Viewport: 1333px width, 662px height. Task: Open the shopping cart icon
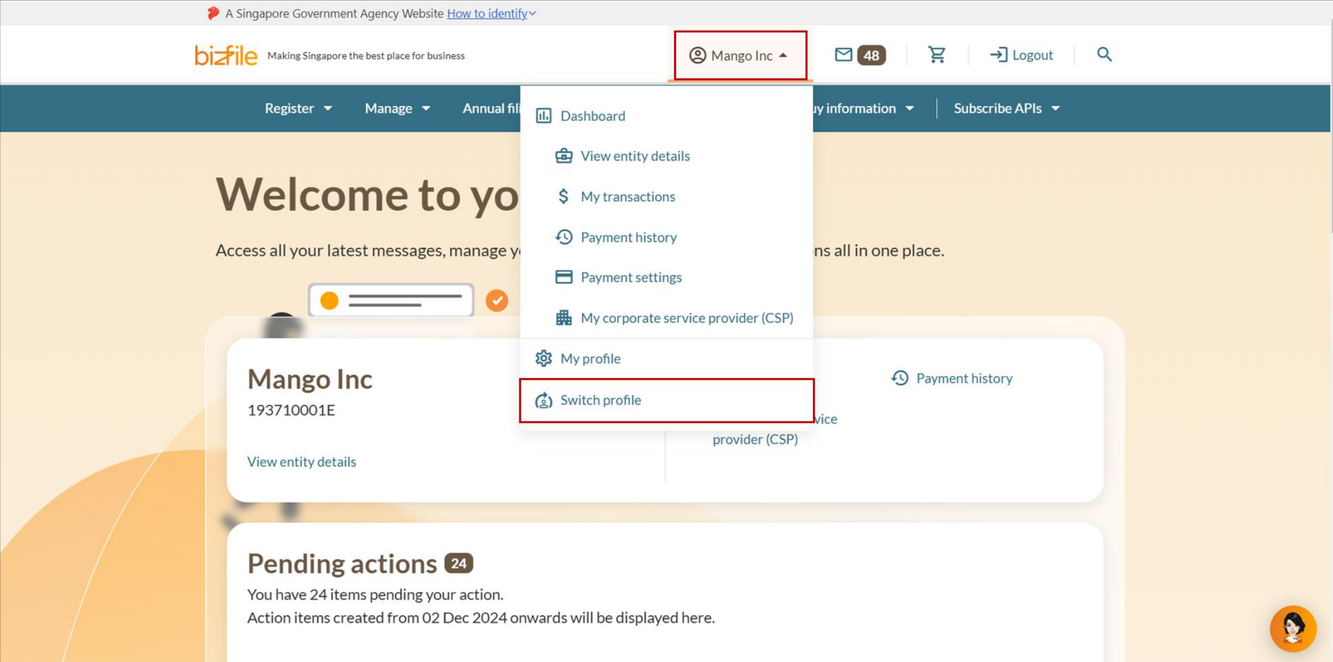coord(937,55)
